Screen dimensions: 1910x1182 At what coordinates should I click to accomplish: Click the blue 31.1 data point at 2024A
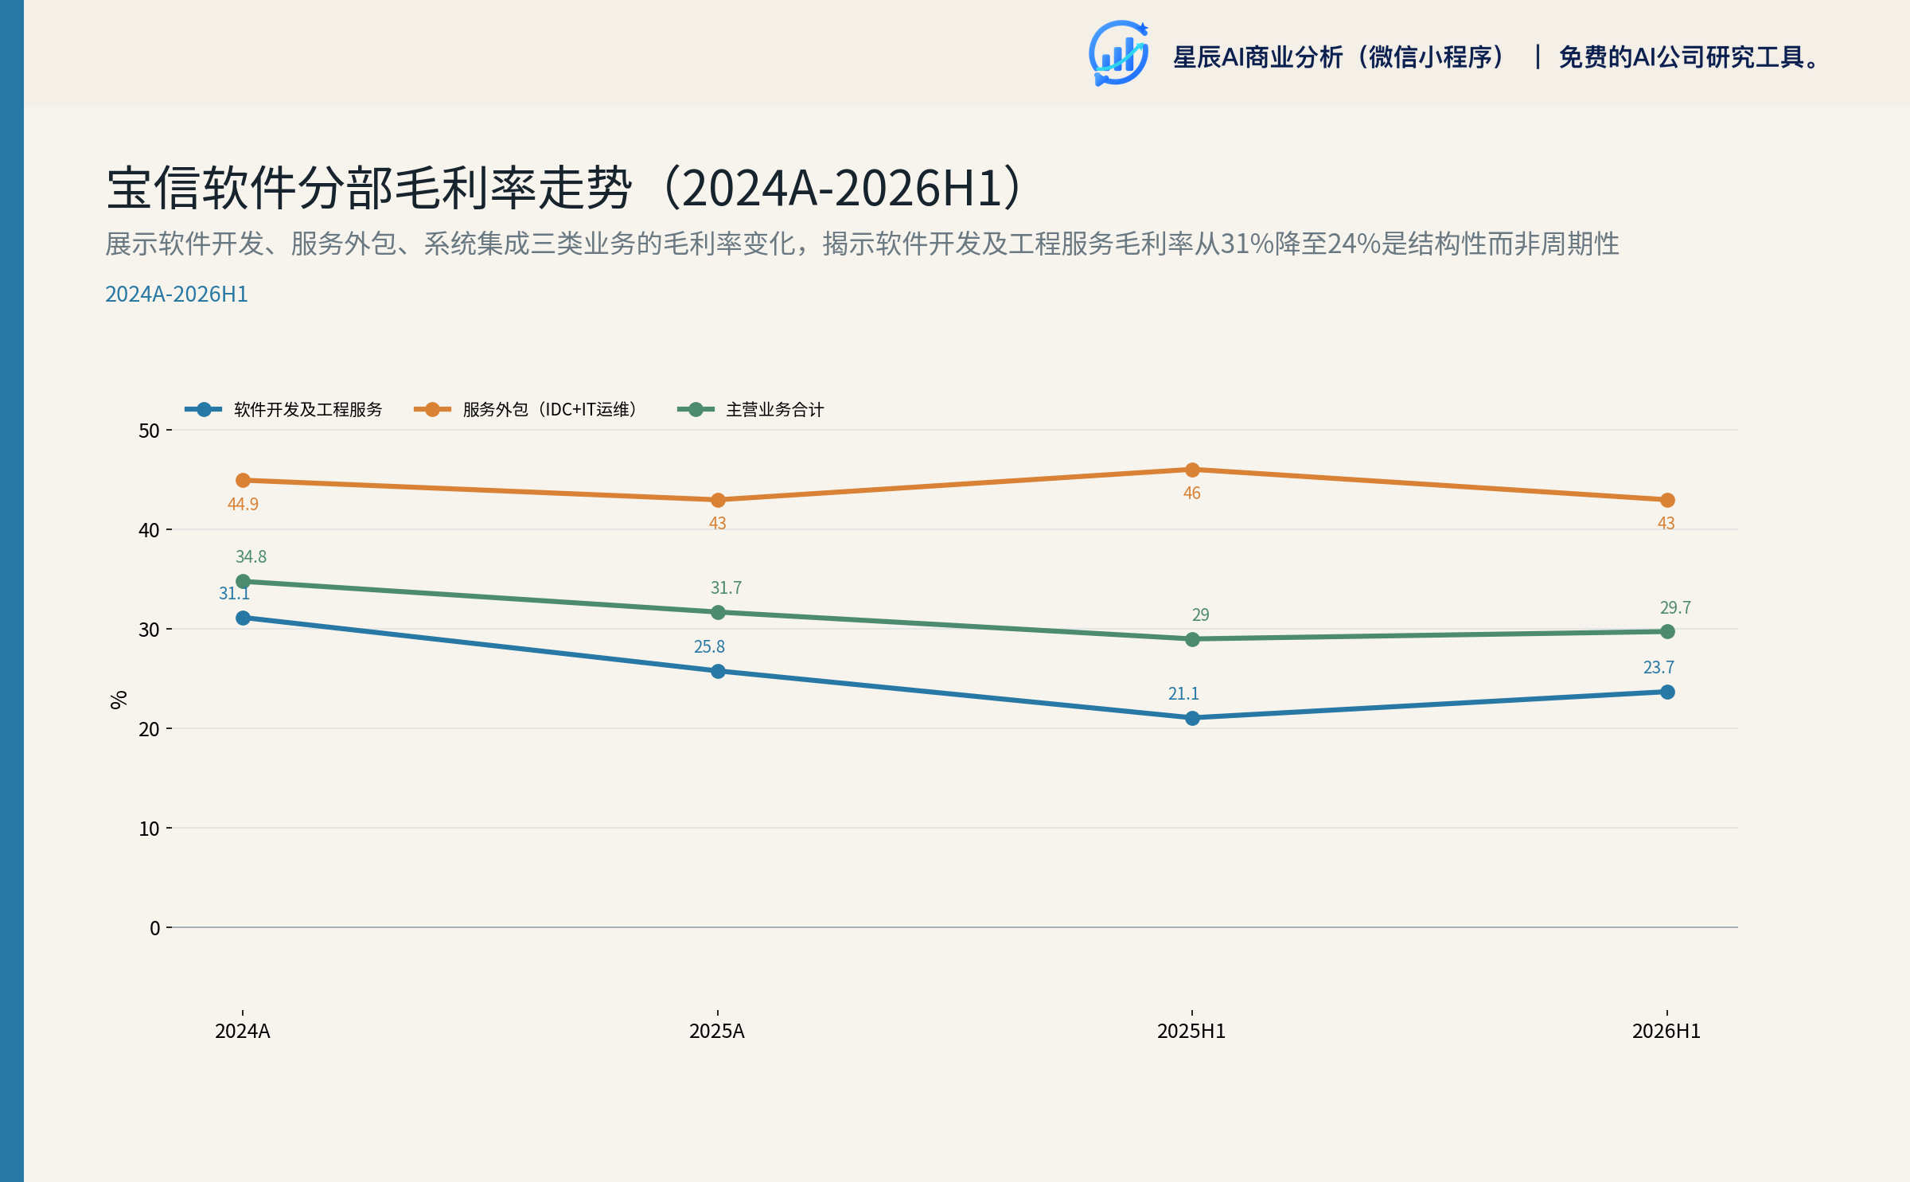coord(244,618)
